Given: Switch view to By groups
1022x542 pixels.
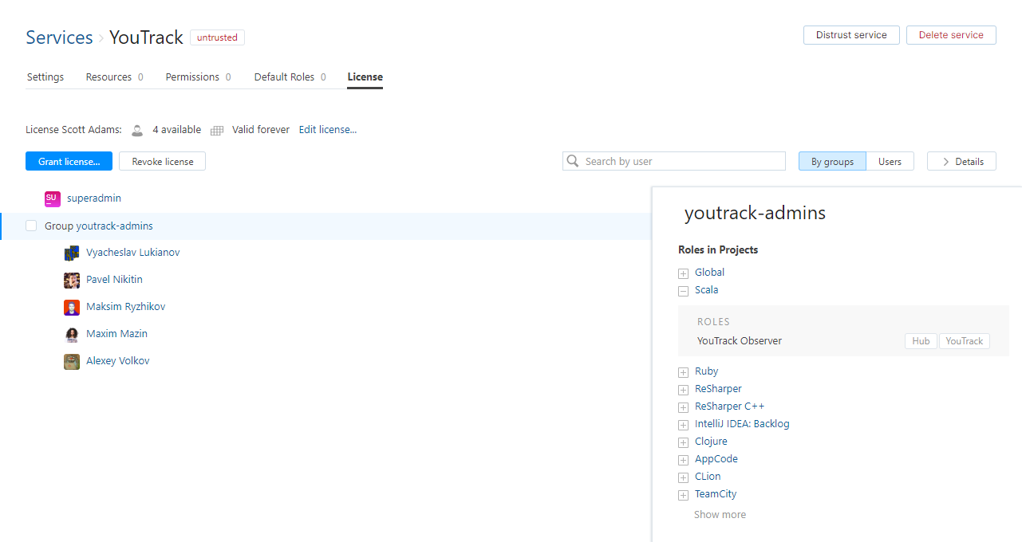Looking at the screenshot, I should pos(832,161).
